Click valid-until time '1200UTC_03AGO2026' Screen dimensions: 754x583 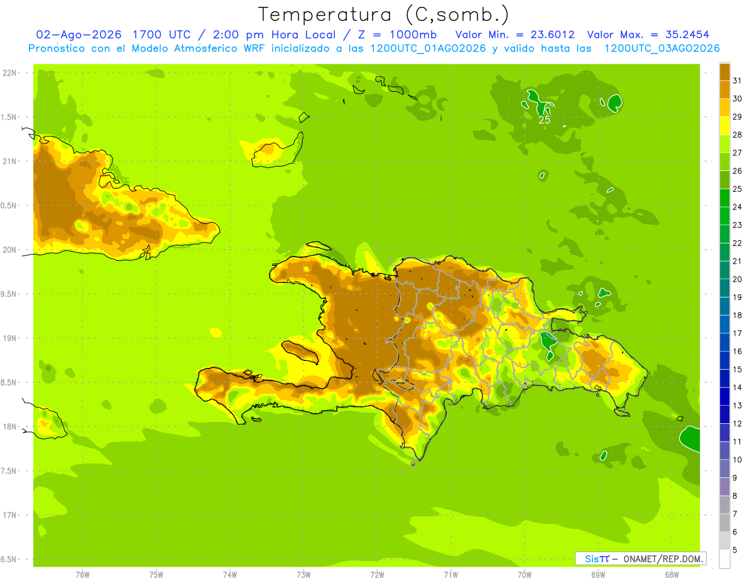coord(662,48)
